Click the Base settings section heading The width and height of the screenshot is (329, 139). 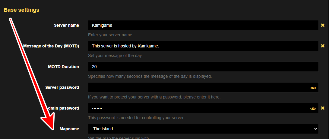point(21,10)
